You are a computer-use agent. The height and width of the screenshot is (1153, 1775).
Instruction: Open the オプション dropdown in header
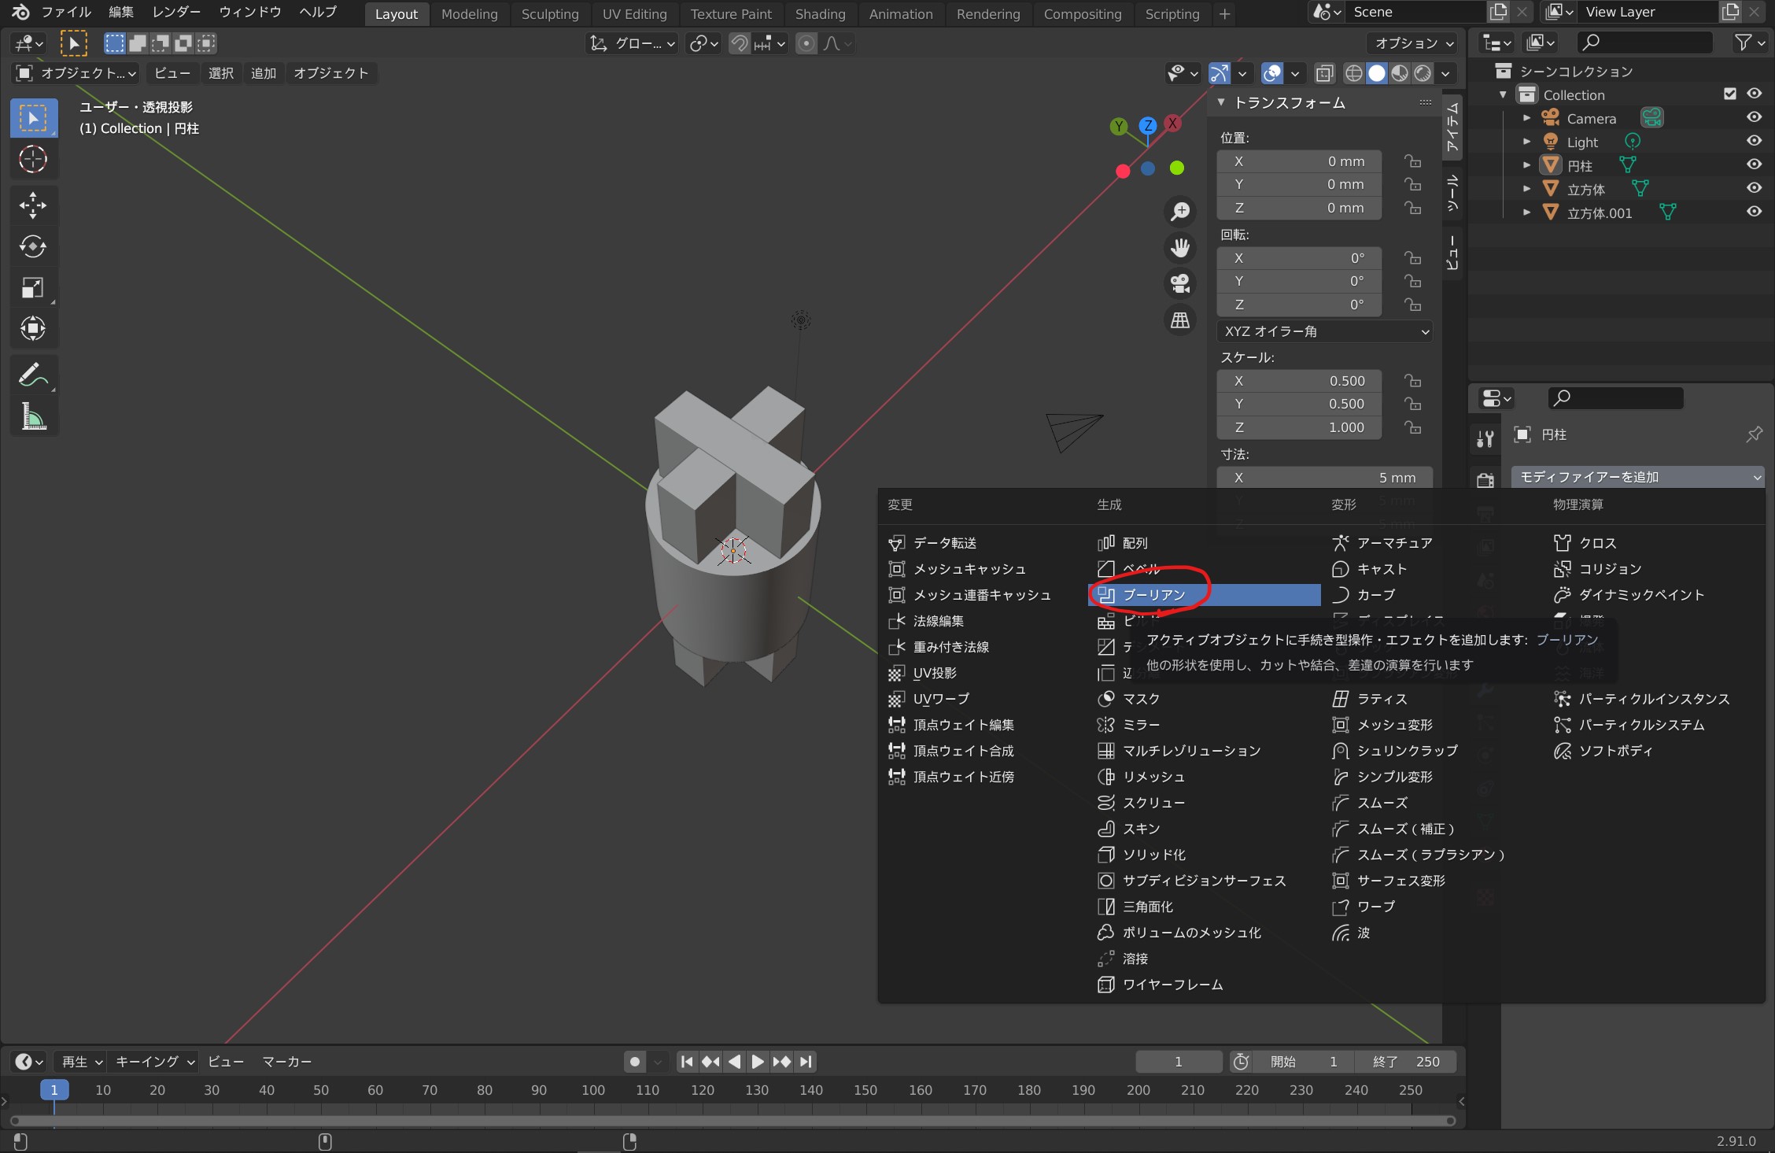pos(1413,43)
